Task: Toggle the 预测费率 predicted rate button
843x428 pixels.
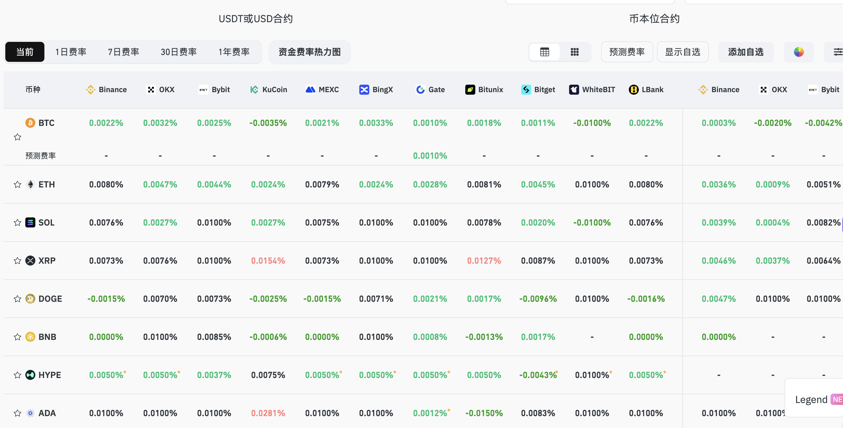Action: coord(627,52)
